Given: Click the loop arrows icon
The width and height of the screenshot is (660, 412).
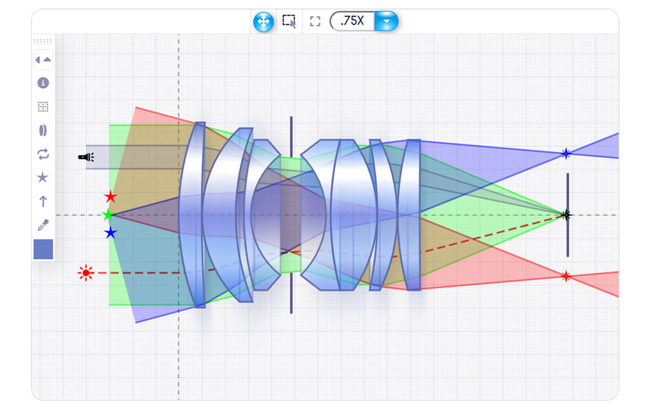Looking at the screenshot, I should 43,154.
